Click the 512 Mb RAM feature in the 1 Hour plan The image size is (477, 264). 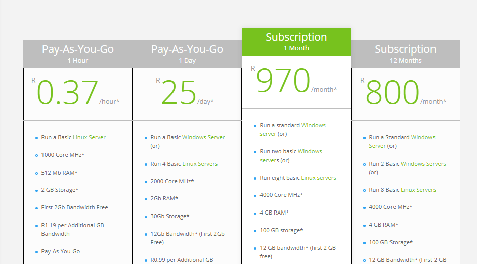pos(59,173)
